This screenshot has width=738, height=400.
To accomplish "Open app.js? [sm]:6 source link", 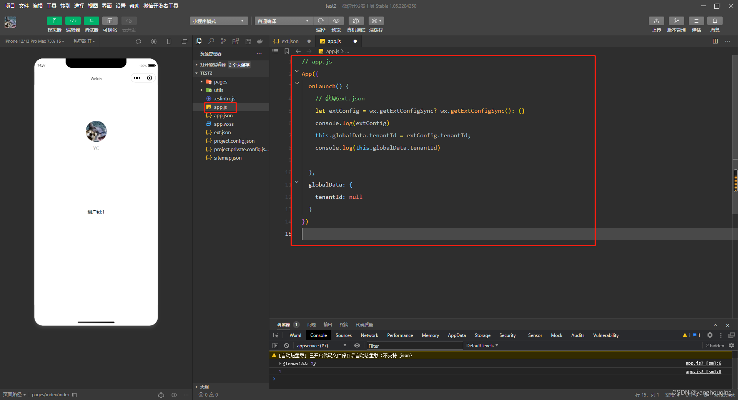I will coord(703,363).
